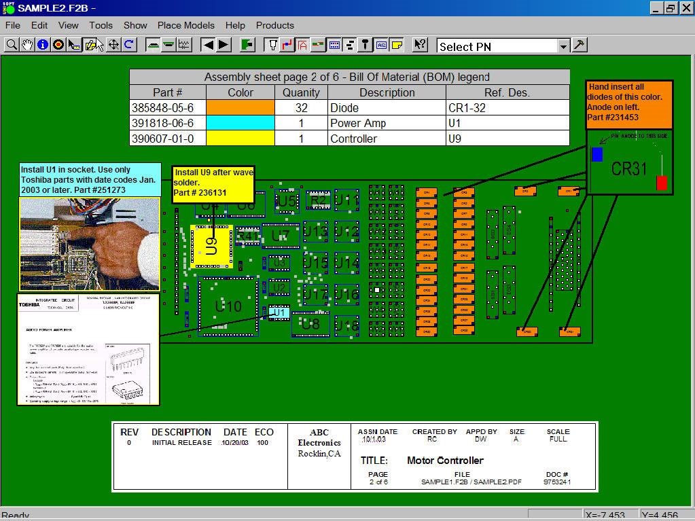Click the U10 component on board
The height and width of the screenshot is (521, 695).
tap(228, 306)
